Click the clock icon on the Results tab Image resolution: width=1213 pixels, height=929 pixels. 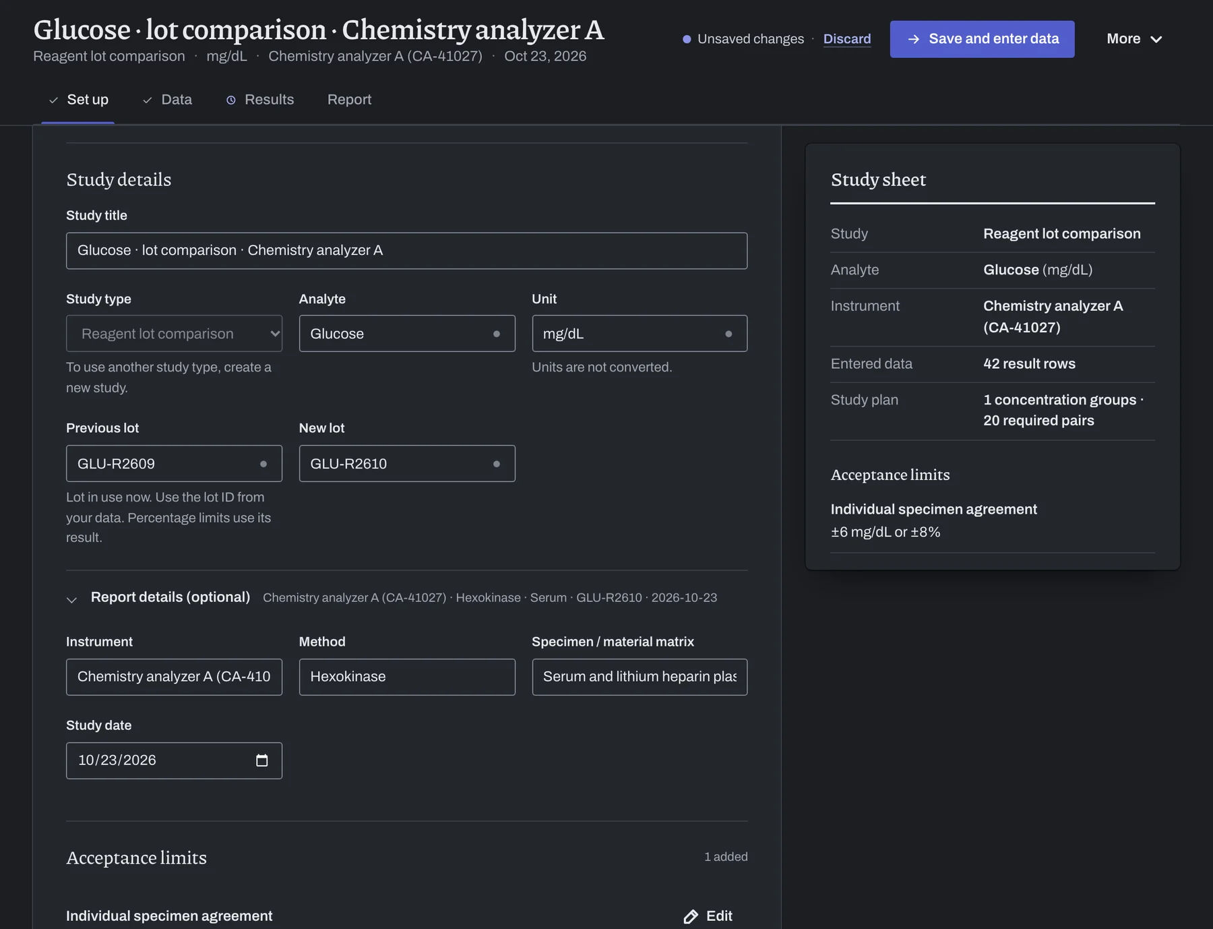point(231,100)
